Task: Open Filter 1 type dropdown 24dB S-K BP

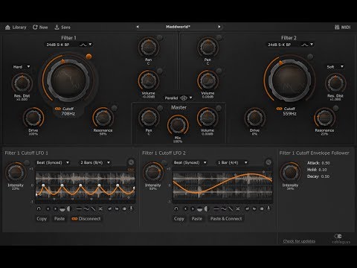Action: pos(69,45)
